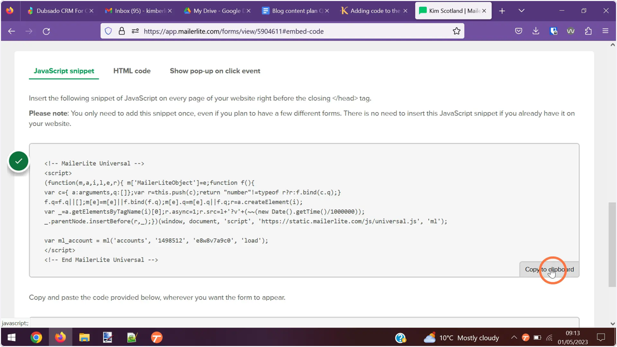This screenshot has height=347, width=617.
Task: Click the URL address field
Action: (283, 31)
